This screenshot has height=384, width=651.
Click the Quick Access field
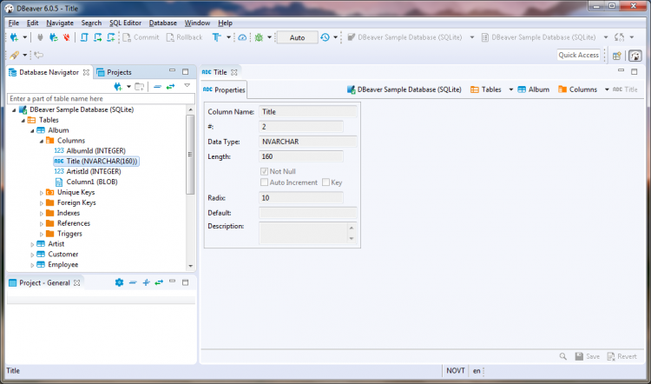[579, 55]
